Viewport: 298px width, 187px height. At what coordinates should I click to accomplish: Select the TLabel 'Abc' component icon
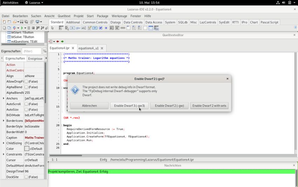pyautogui.click(x=78, y=28)
